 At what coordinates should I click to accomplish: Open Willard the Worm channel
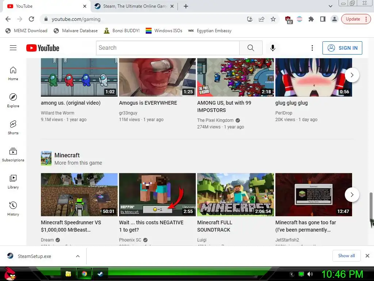57,113
